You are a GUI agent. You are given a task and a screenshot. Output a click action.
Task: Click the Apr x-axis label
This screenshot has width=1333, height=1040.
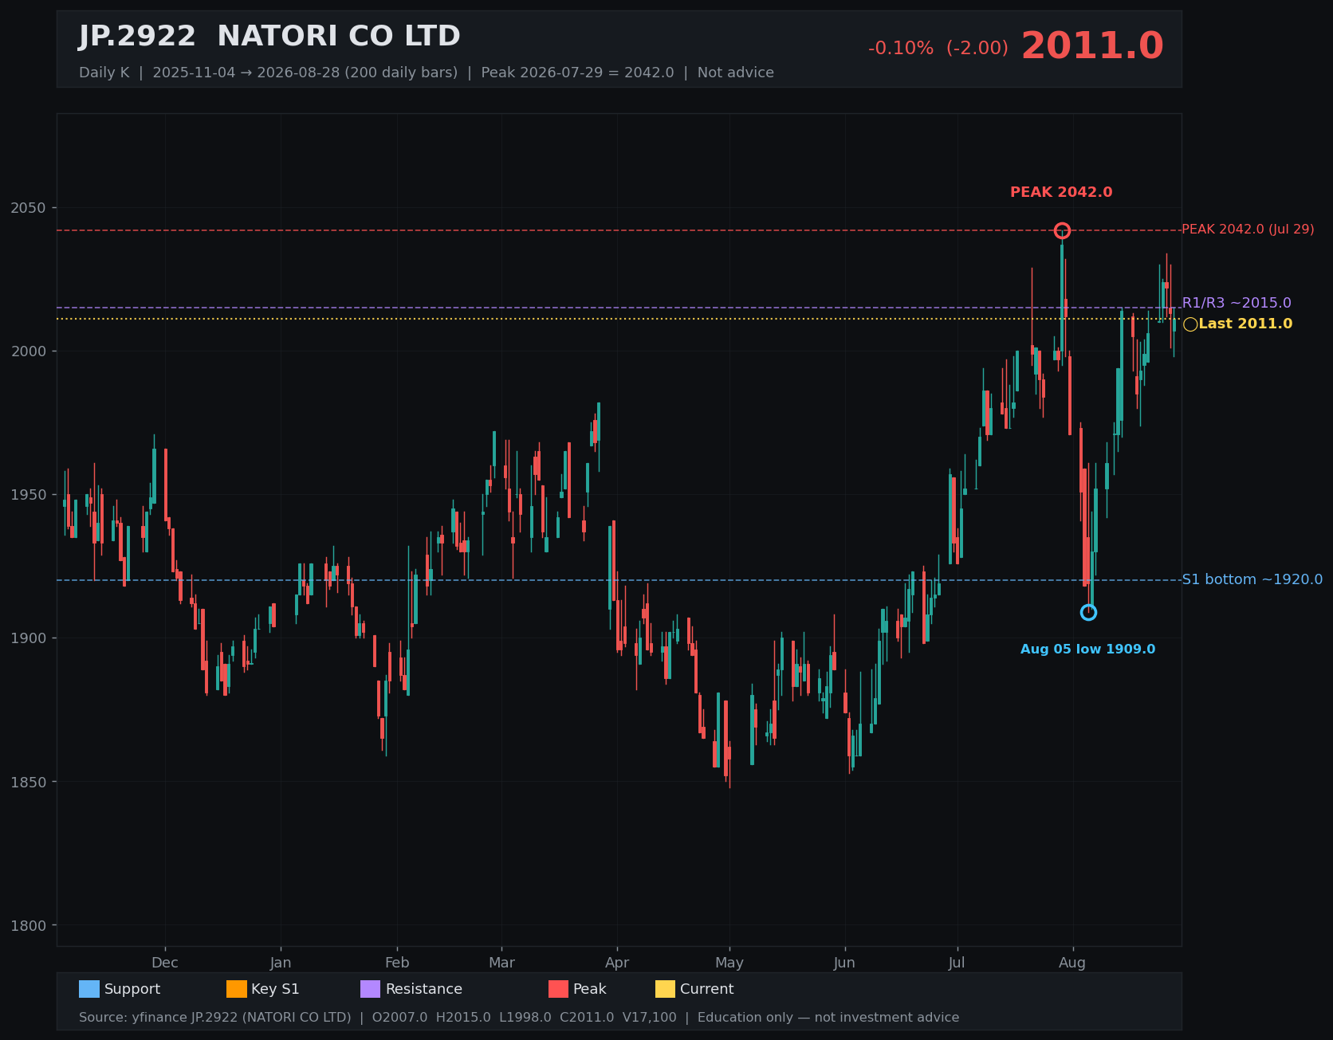pyautogui.click(x=617, y=963)
